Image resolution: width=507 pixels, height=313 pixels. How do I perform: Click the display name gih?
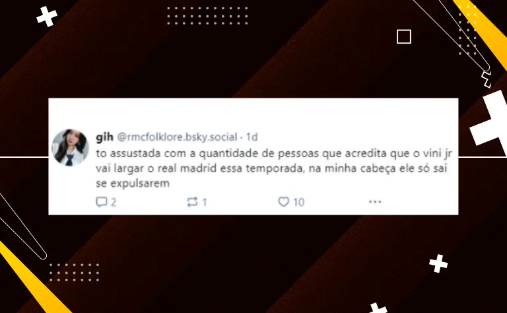coord(104,137)
